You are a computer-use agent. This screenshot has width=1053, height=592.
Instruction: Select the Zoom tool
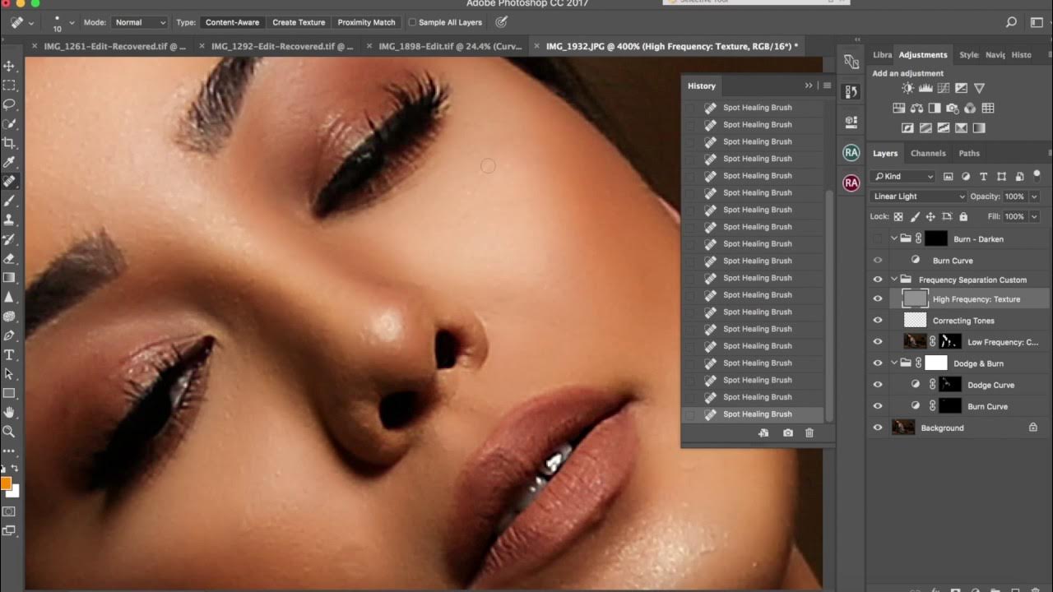tap(10, 431)
